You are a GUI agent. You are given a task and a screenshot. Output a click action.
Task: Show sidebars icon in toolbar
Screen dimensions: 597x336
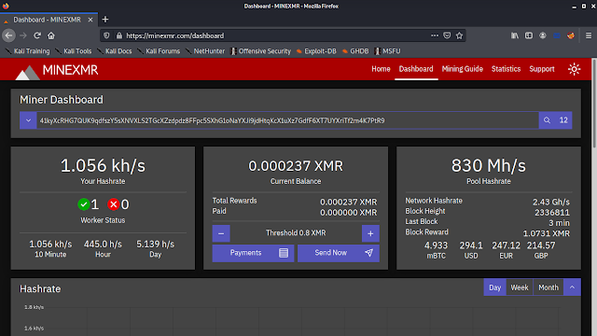pos(529,35)
